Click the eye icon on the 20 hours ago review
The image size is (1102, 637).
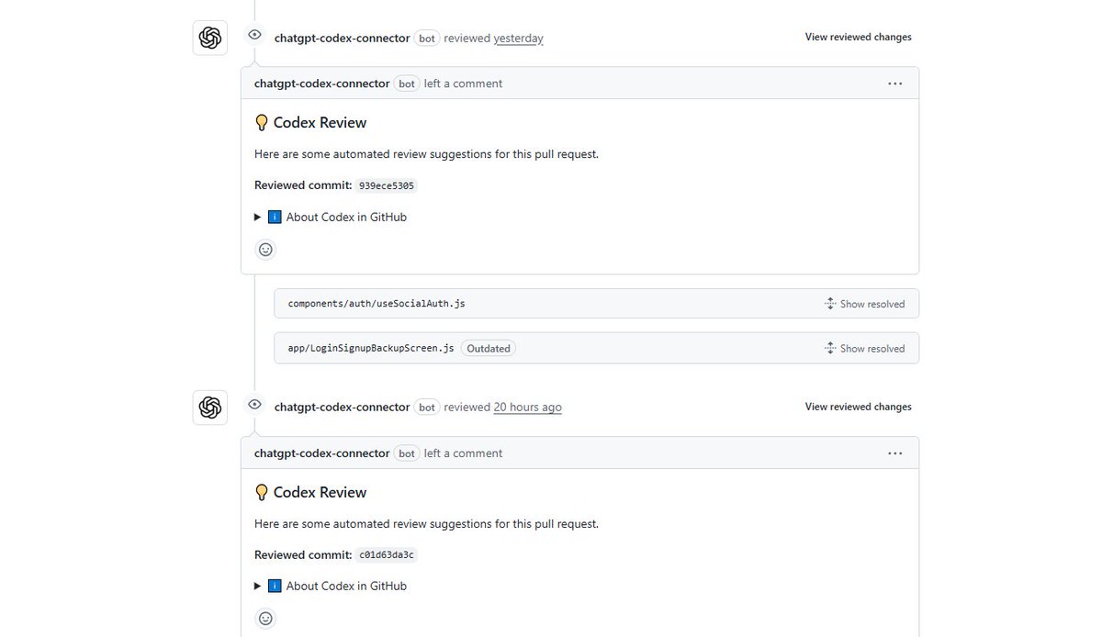(255, 404)
